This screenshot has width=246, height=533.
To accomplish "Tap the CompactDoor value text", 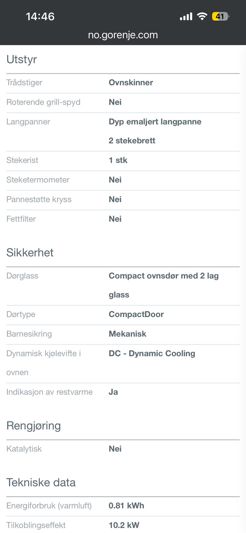I will tap(136, 314).
